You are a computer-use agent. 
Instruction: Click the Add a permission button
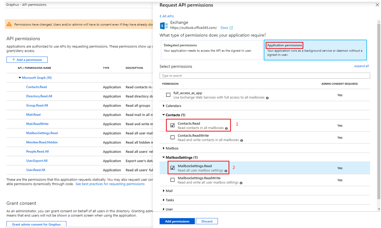(27, 60)
